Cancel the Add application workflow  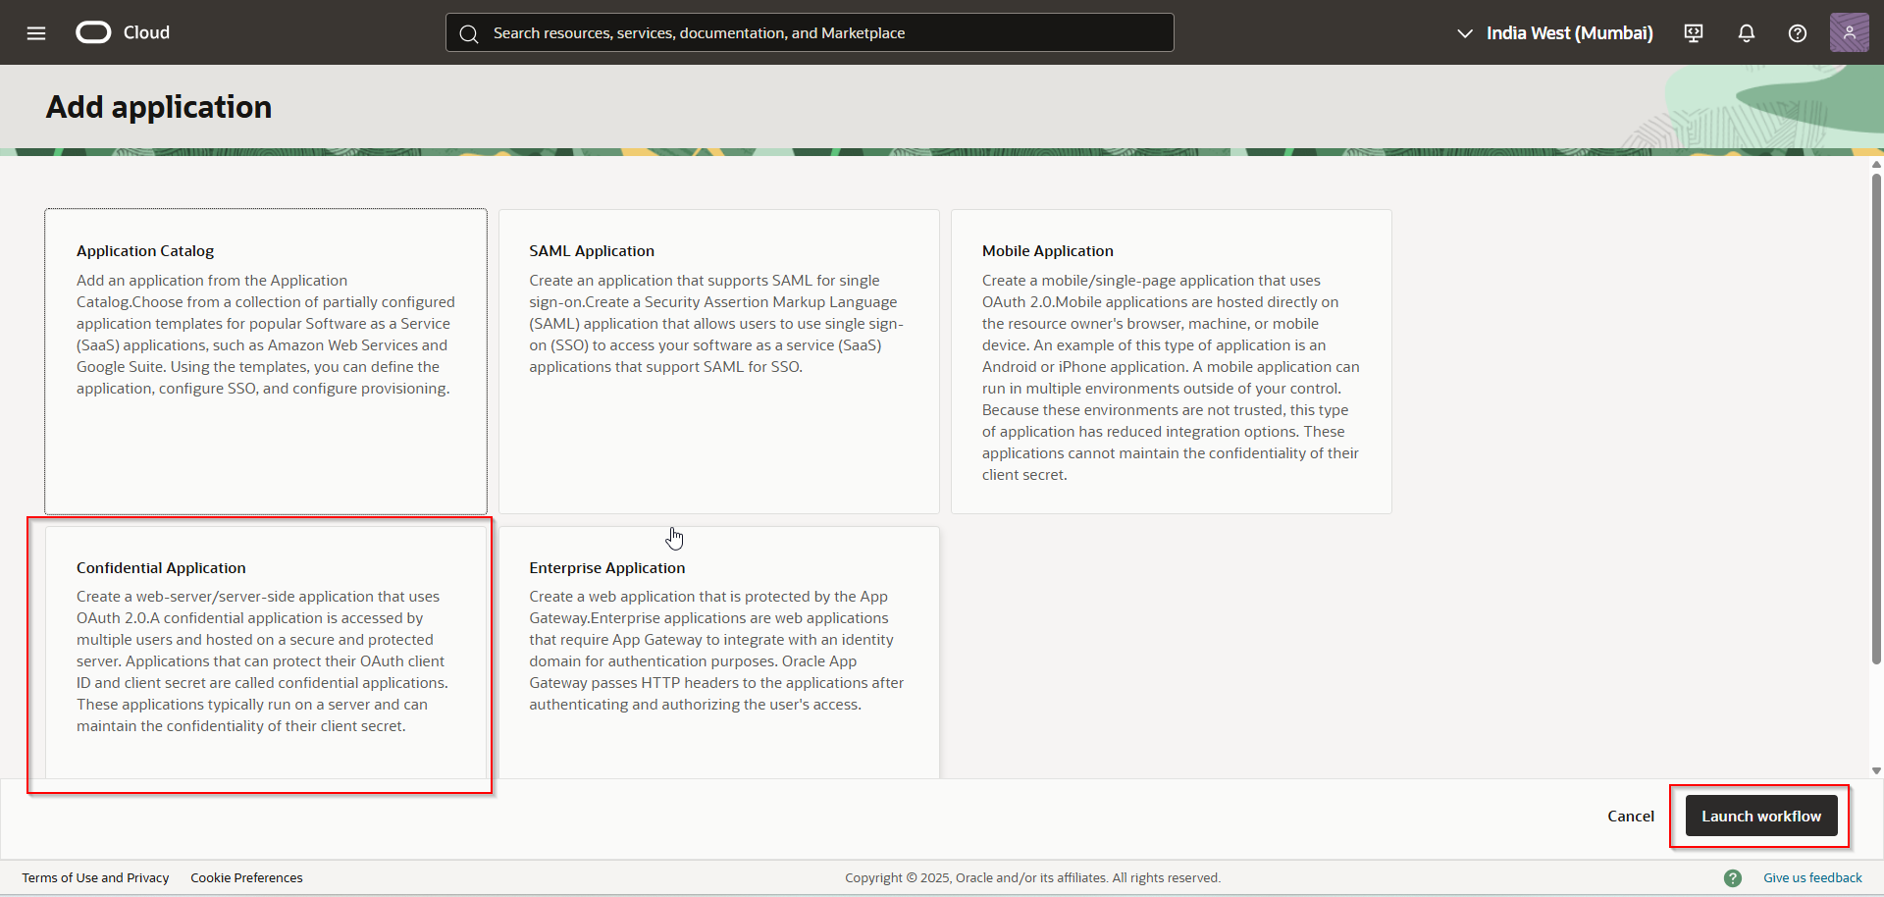click(1630, 816)
